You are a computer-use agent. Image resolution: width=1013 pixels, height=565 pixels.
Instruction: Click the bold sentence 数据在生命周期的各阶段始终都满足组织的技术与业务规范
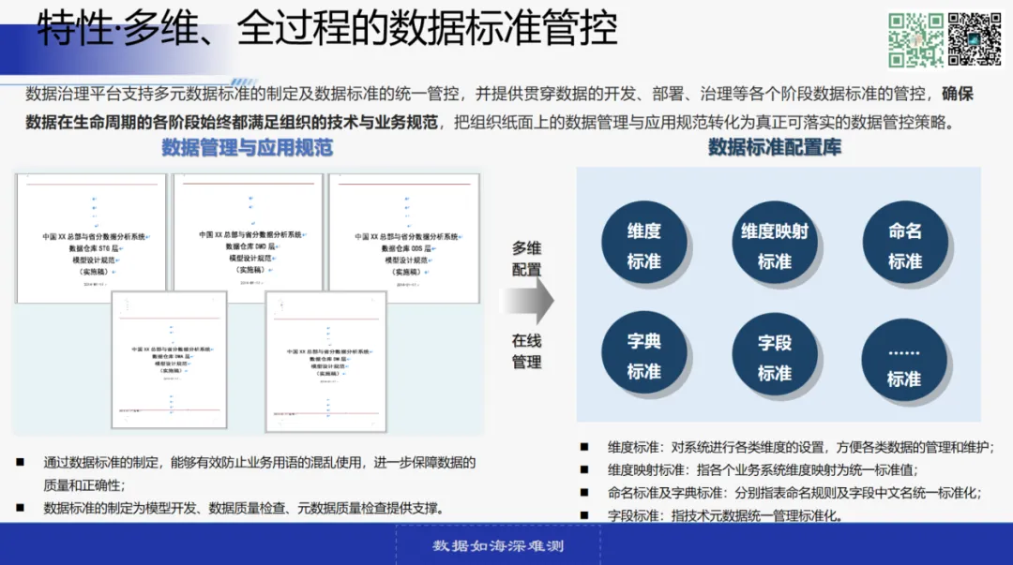tap(232, 122)
